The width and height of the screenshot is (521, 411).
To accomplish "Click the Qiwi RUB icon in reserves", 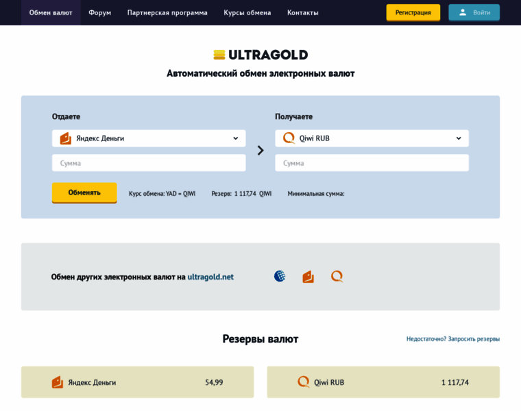I will [304, 382].
